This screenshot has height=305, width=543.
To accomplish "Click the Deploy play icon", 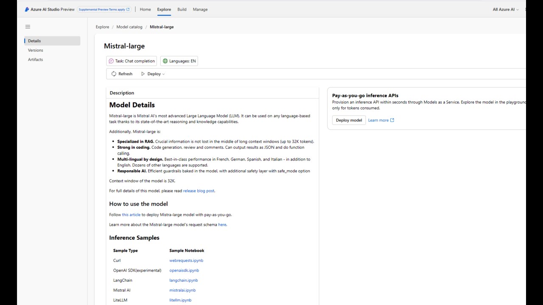I will pyautogui.click(x=143, y=74).
